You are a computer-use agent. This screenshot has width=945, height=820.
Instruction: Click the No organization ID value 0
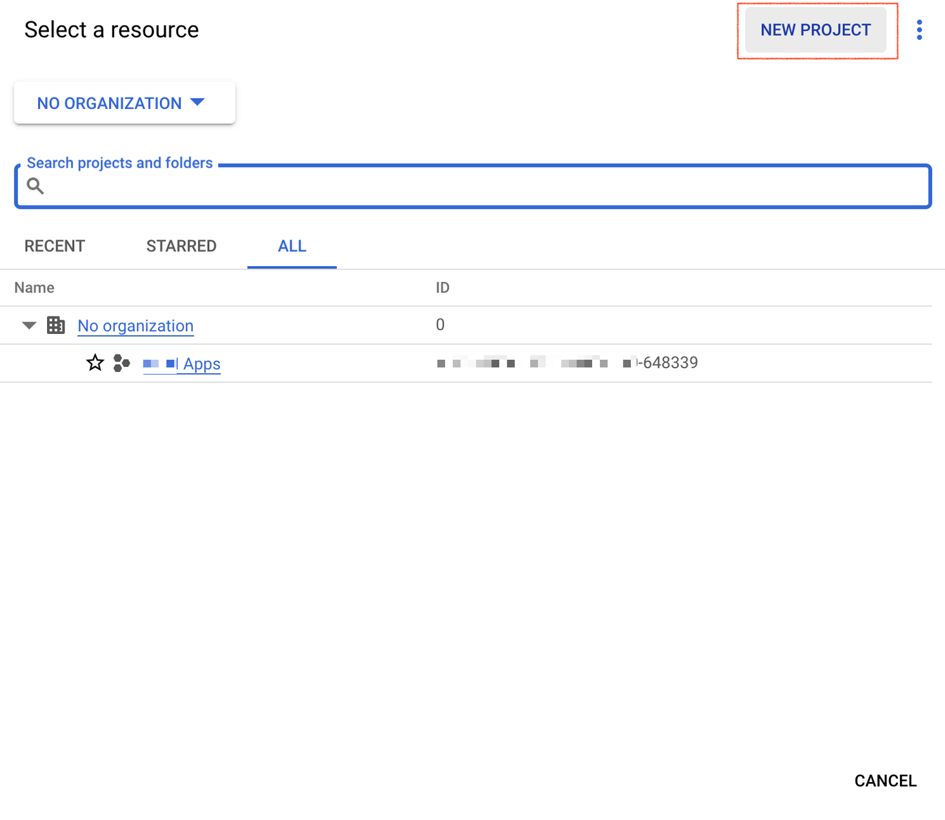pos(440,325)
